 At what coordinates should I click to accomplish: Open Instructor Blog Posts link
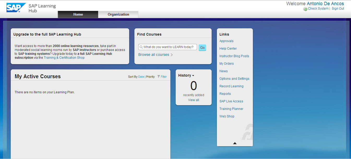coord(234,56)
